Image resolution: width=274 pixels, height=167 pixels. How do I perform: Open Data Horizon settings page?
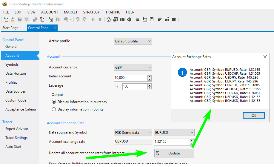16,73
